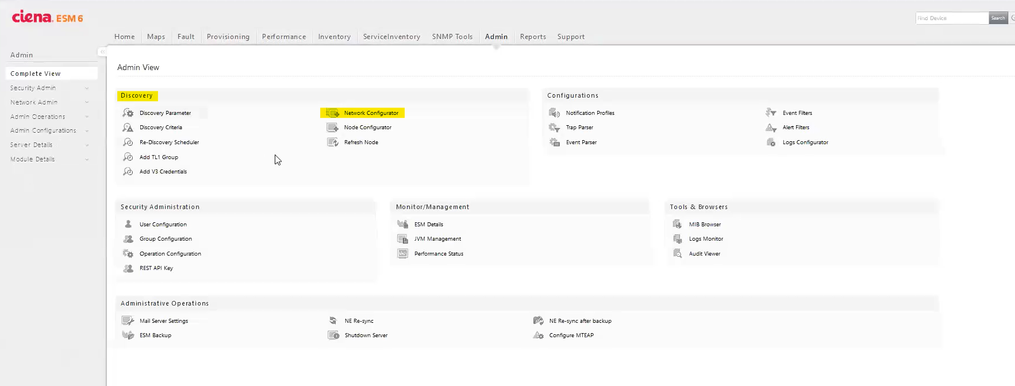The width and height of the screenshot is (1015, 386).
Task: Click the Search button next to Find Device
Action: (x=998, y=18)
